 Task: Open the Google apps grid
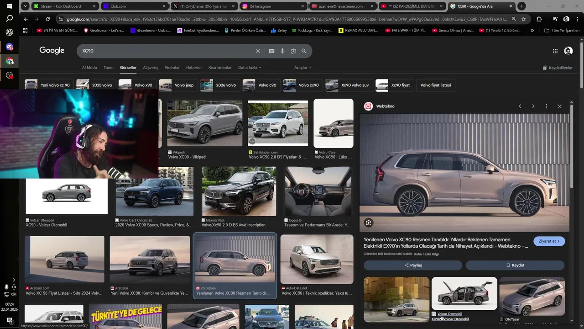(x=555, y=51)
